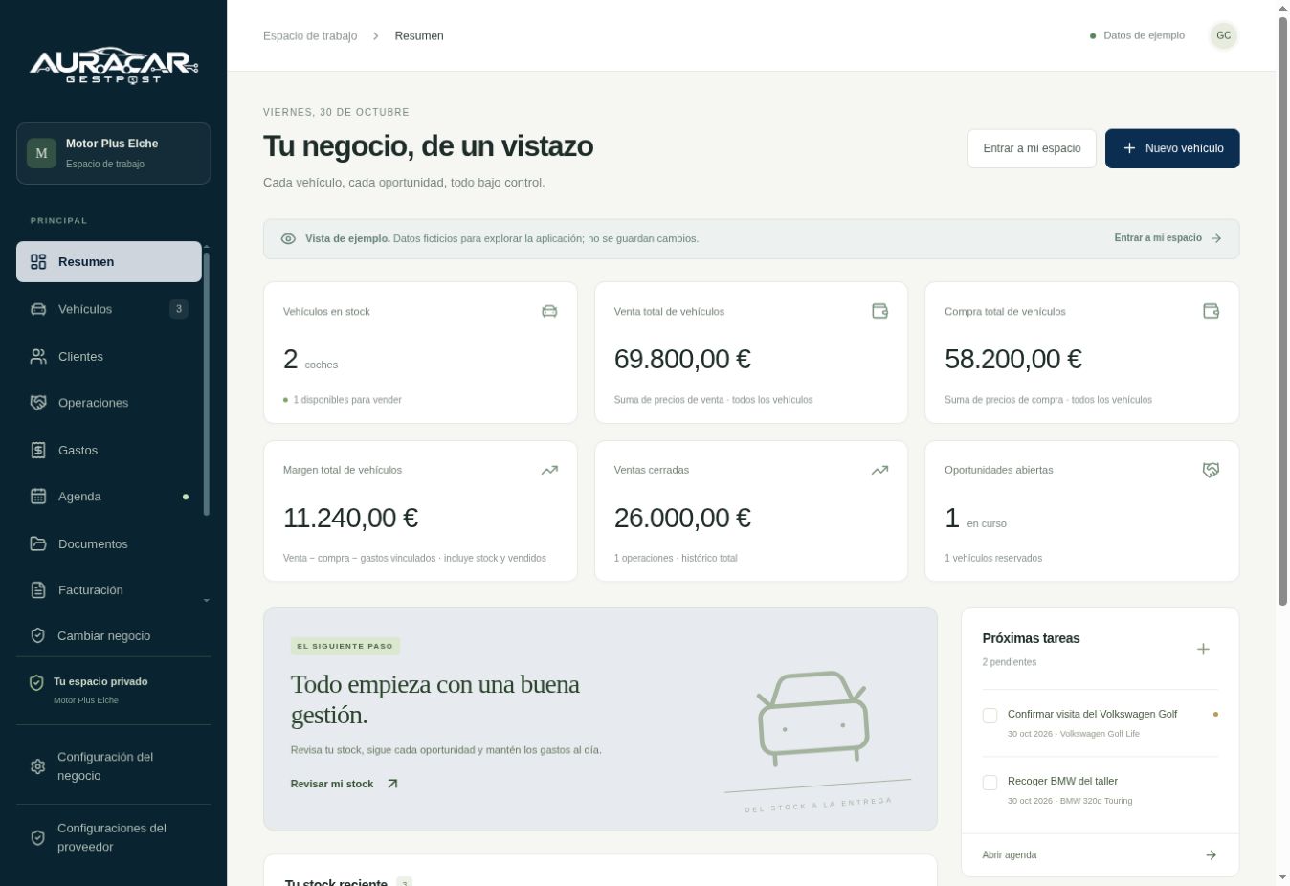Click the Resumen dashboard grid icon
Viewport: 1290px width, 886px height.
point(38,261)
